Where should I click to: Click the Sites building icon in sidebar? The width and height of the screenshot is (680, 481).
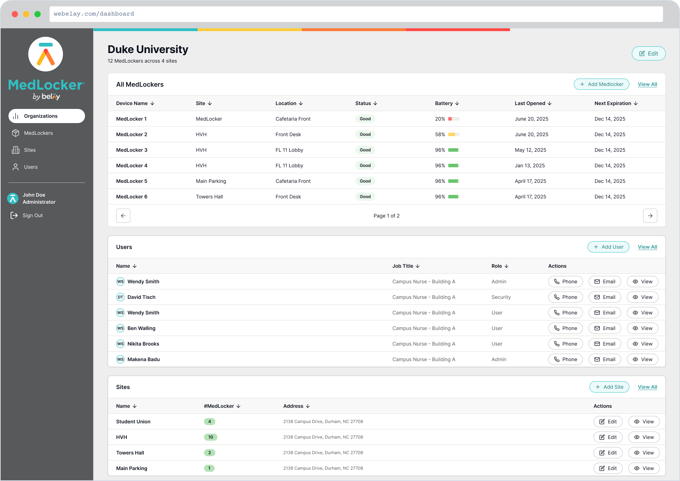(16, 150)
